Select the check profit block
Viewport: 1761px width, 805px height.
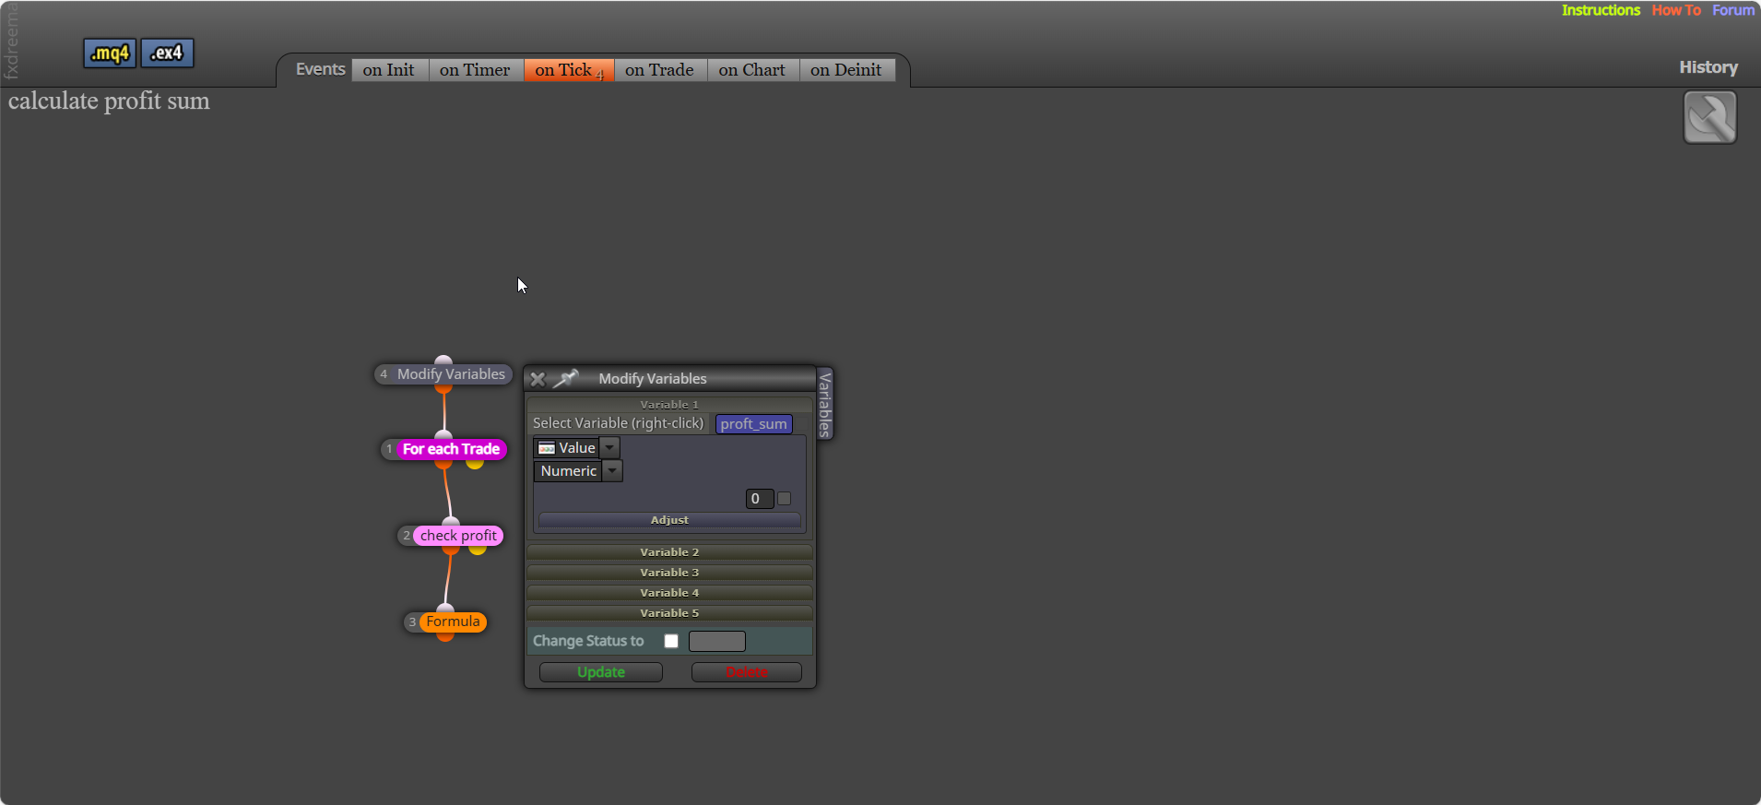tap(458, 536)
